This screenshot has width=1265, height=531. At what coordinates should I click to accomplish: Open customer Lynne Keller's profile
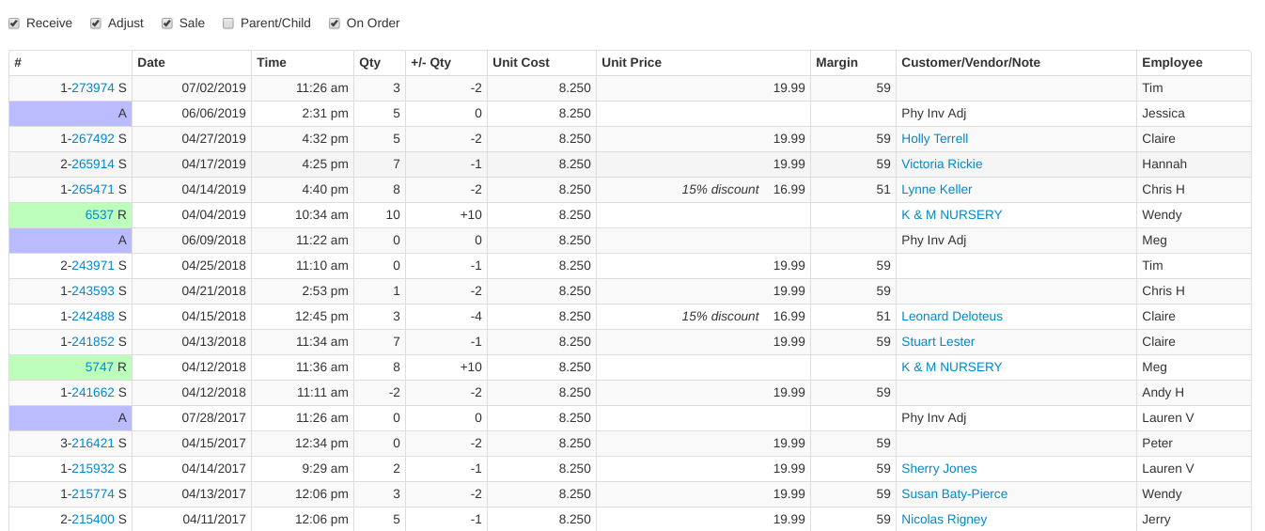click(x=936, y=190)
